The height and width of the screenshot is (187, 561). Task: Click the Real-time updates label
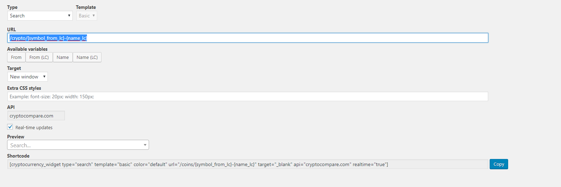(x=34, y=128)
